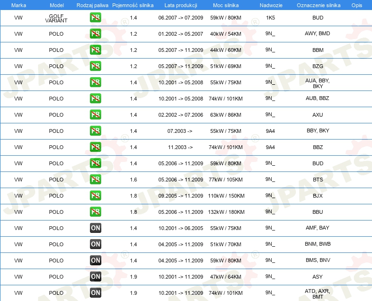Select the date range 06.2007 -> 07.2009

[x=181, y=18]
